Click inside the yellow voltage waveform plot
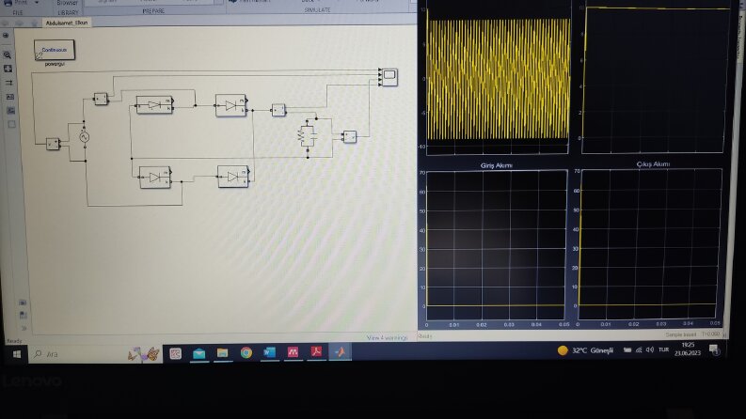Image resolution: width=746 pixels, height=419 pixels. click(499, 79)
